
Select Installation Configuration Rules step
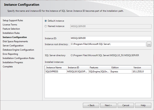18,58
